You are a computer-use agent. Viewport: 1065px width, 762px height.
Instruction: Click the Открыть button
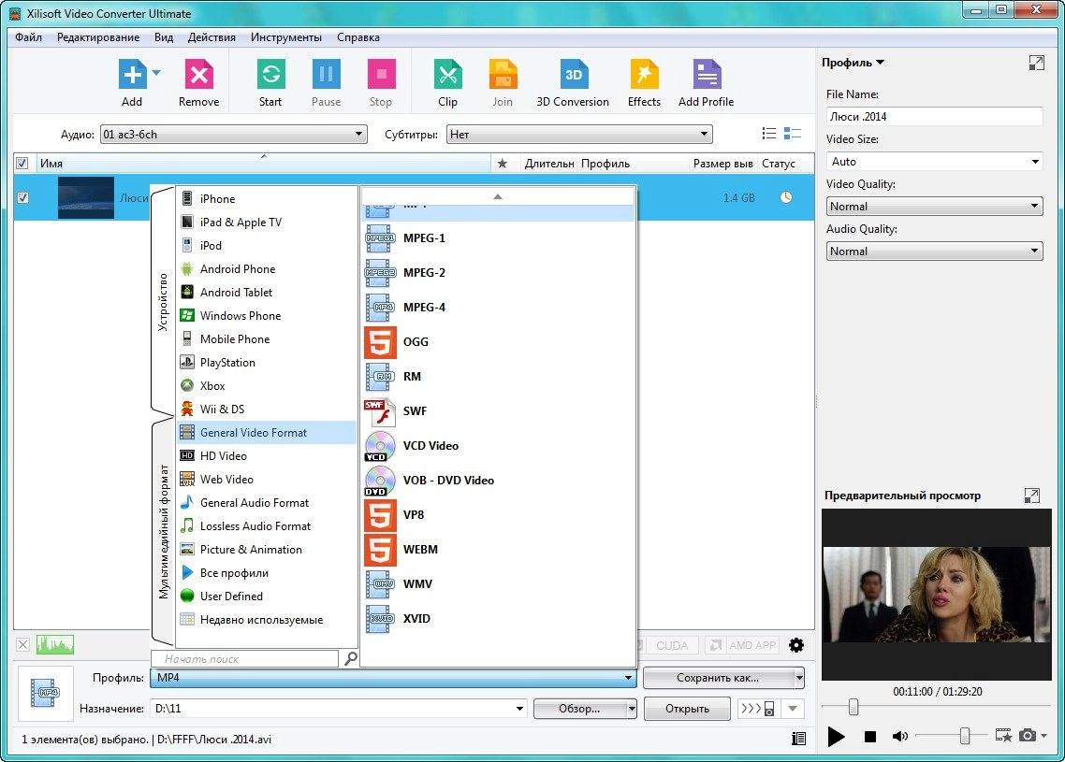(x=687, y=709)
